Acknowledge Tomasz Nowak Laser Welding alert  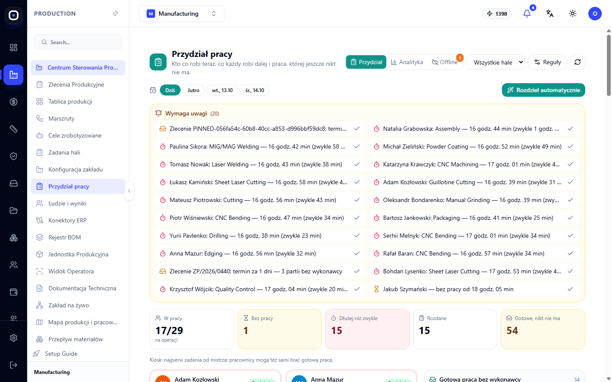pyautogui.click(x=357, y=164)
